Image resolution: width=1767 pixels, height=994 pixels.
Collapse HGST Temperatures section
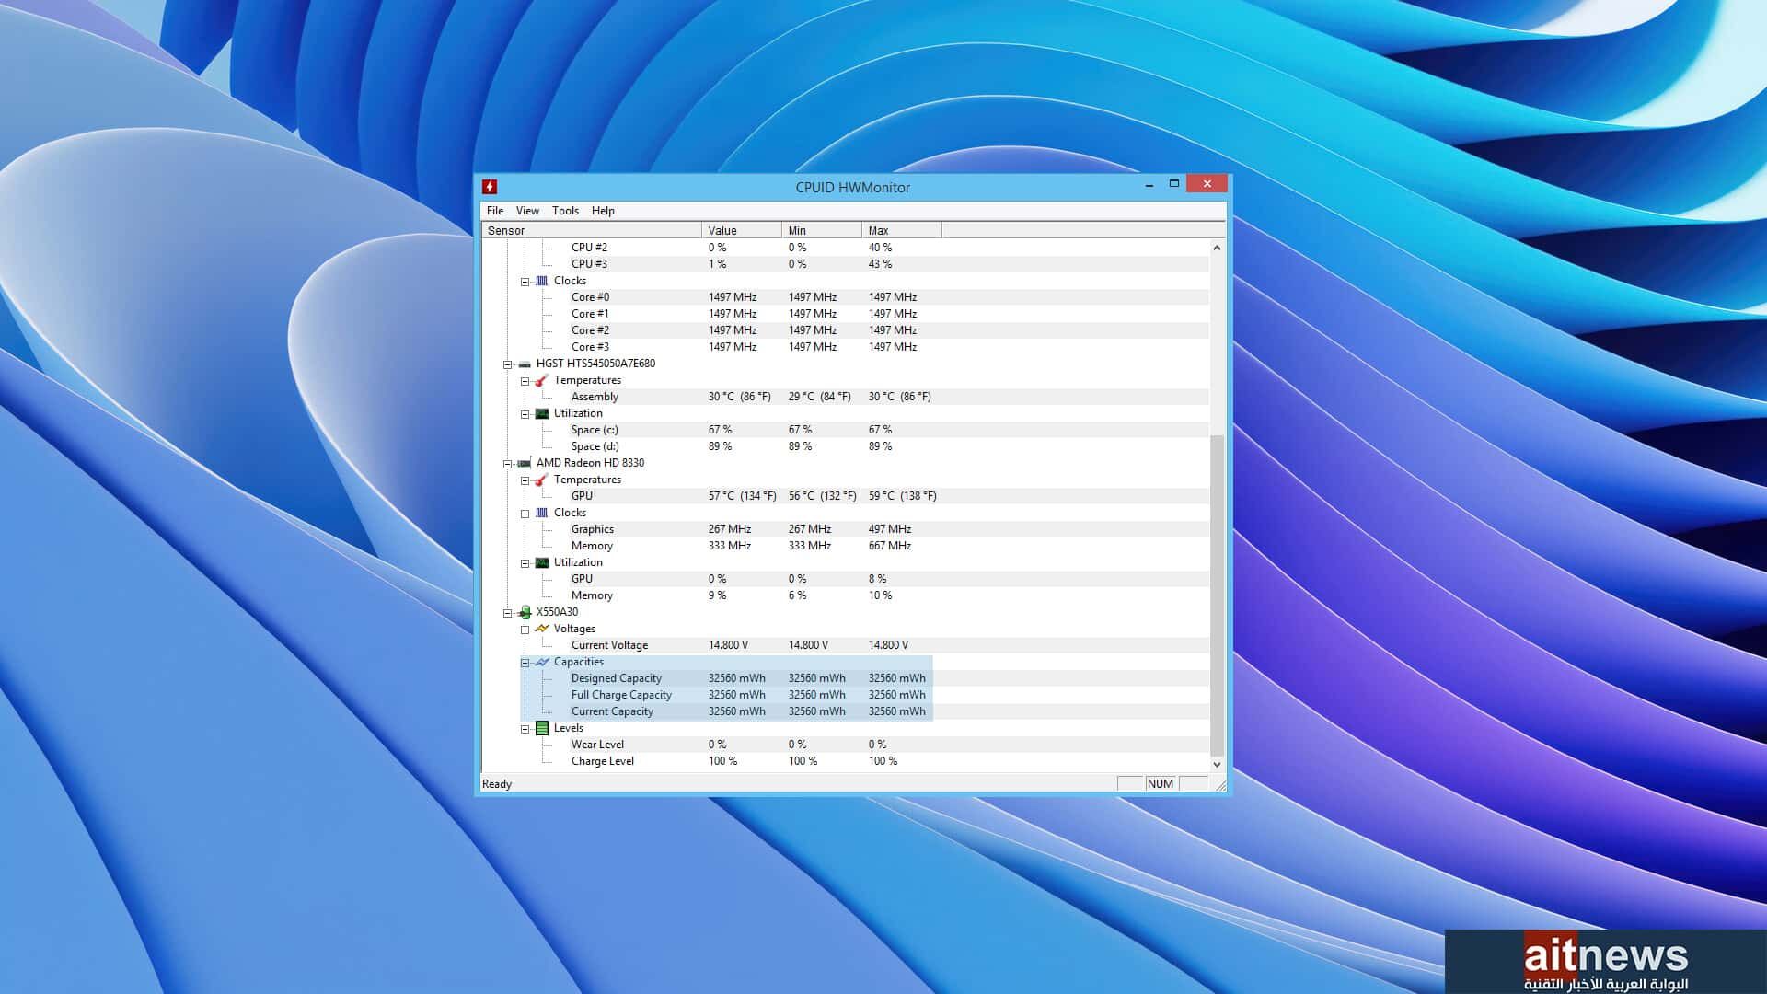525,381
